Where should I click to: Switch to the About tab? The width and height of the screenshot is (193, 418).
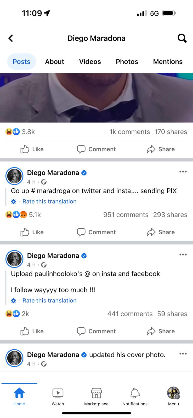coord(54,62)
